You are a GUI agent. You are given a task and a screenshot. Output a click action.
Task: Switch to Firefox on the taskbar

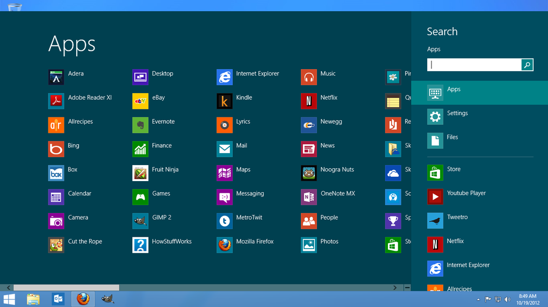[x=83, y=299]
